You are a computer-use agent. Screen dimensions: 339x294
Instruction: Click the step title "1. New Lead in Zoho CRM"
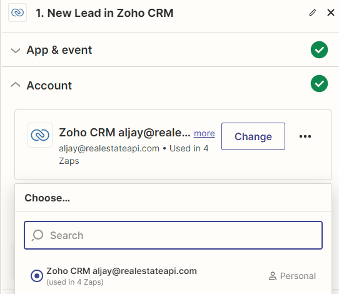(x=104, y=13)
